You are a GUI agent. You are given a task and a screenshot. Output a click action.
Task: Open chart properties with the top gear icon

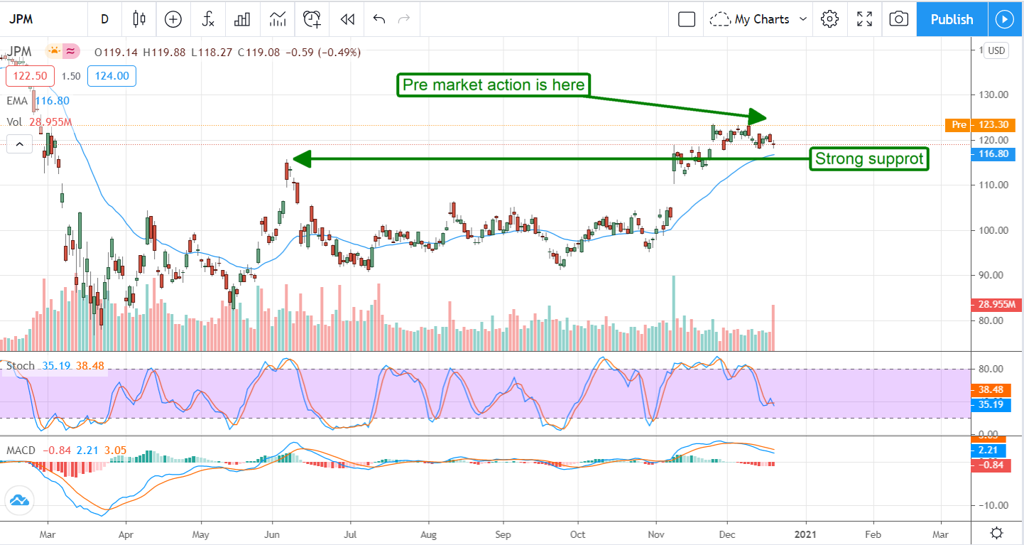[829, 19]
